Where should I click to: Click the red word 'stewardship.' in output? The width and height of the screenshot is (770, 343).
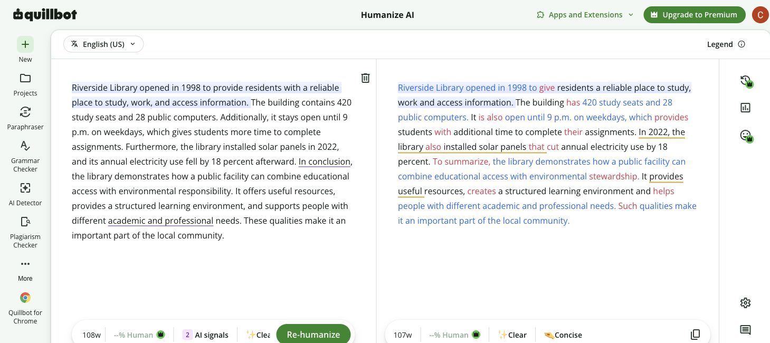pos(614,176)
